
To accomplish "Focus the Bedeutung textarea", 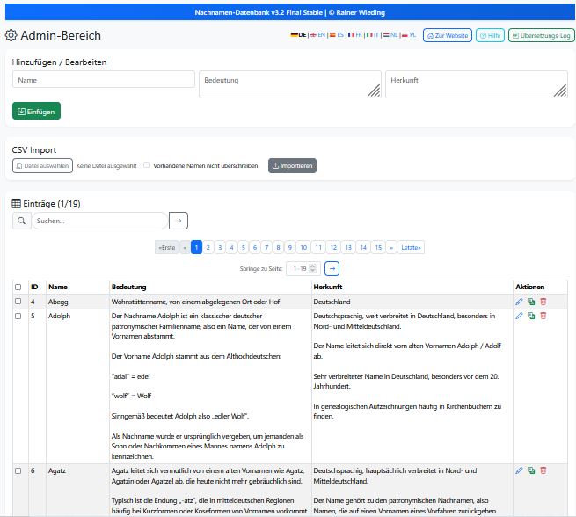I will pyautogui.click(x=290, y=84).
